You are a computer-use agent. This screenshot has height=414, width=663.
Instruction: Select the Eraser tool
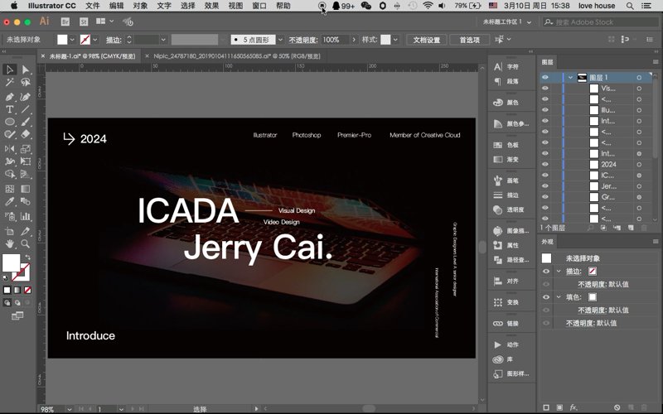26,134
